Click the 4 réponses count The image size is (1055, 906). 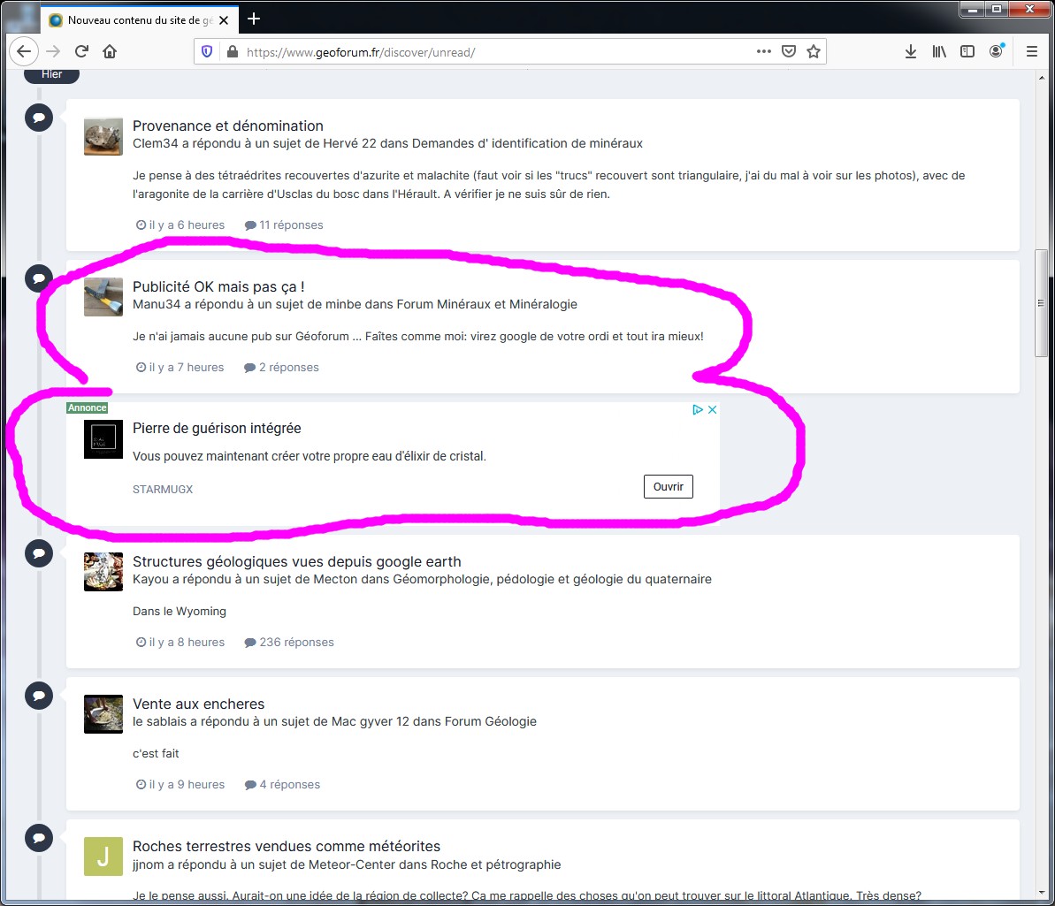coord(283,784)
